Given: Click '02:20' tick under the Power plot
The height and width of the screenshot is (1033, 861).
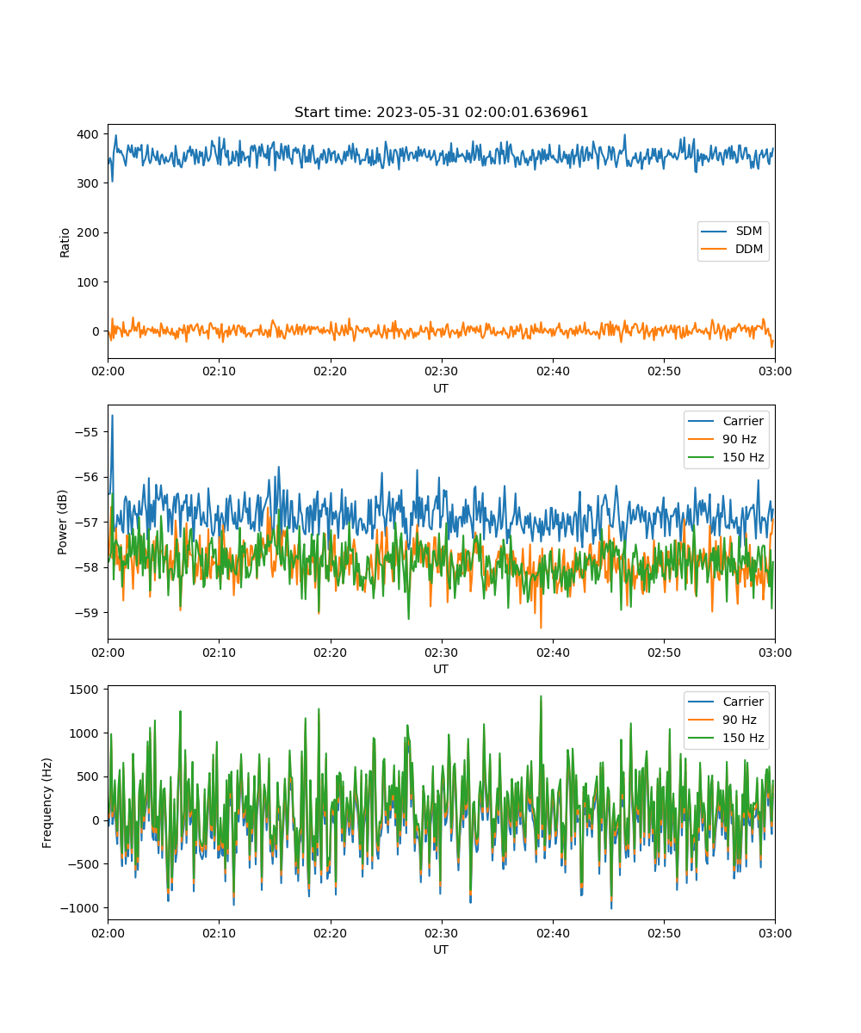Looking at the screenshot, I should coord(330,652).
